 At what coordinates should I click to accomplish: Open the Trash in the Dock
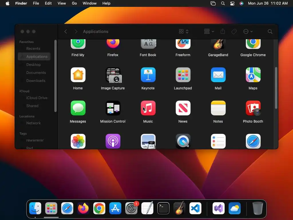pos(258,208)
